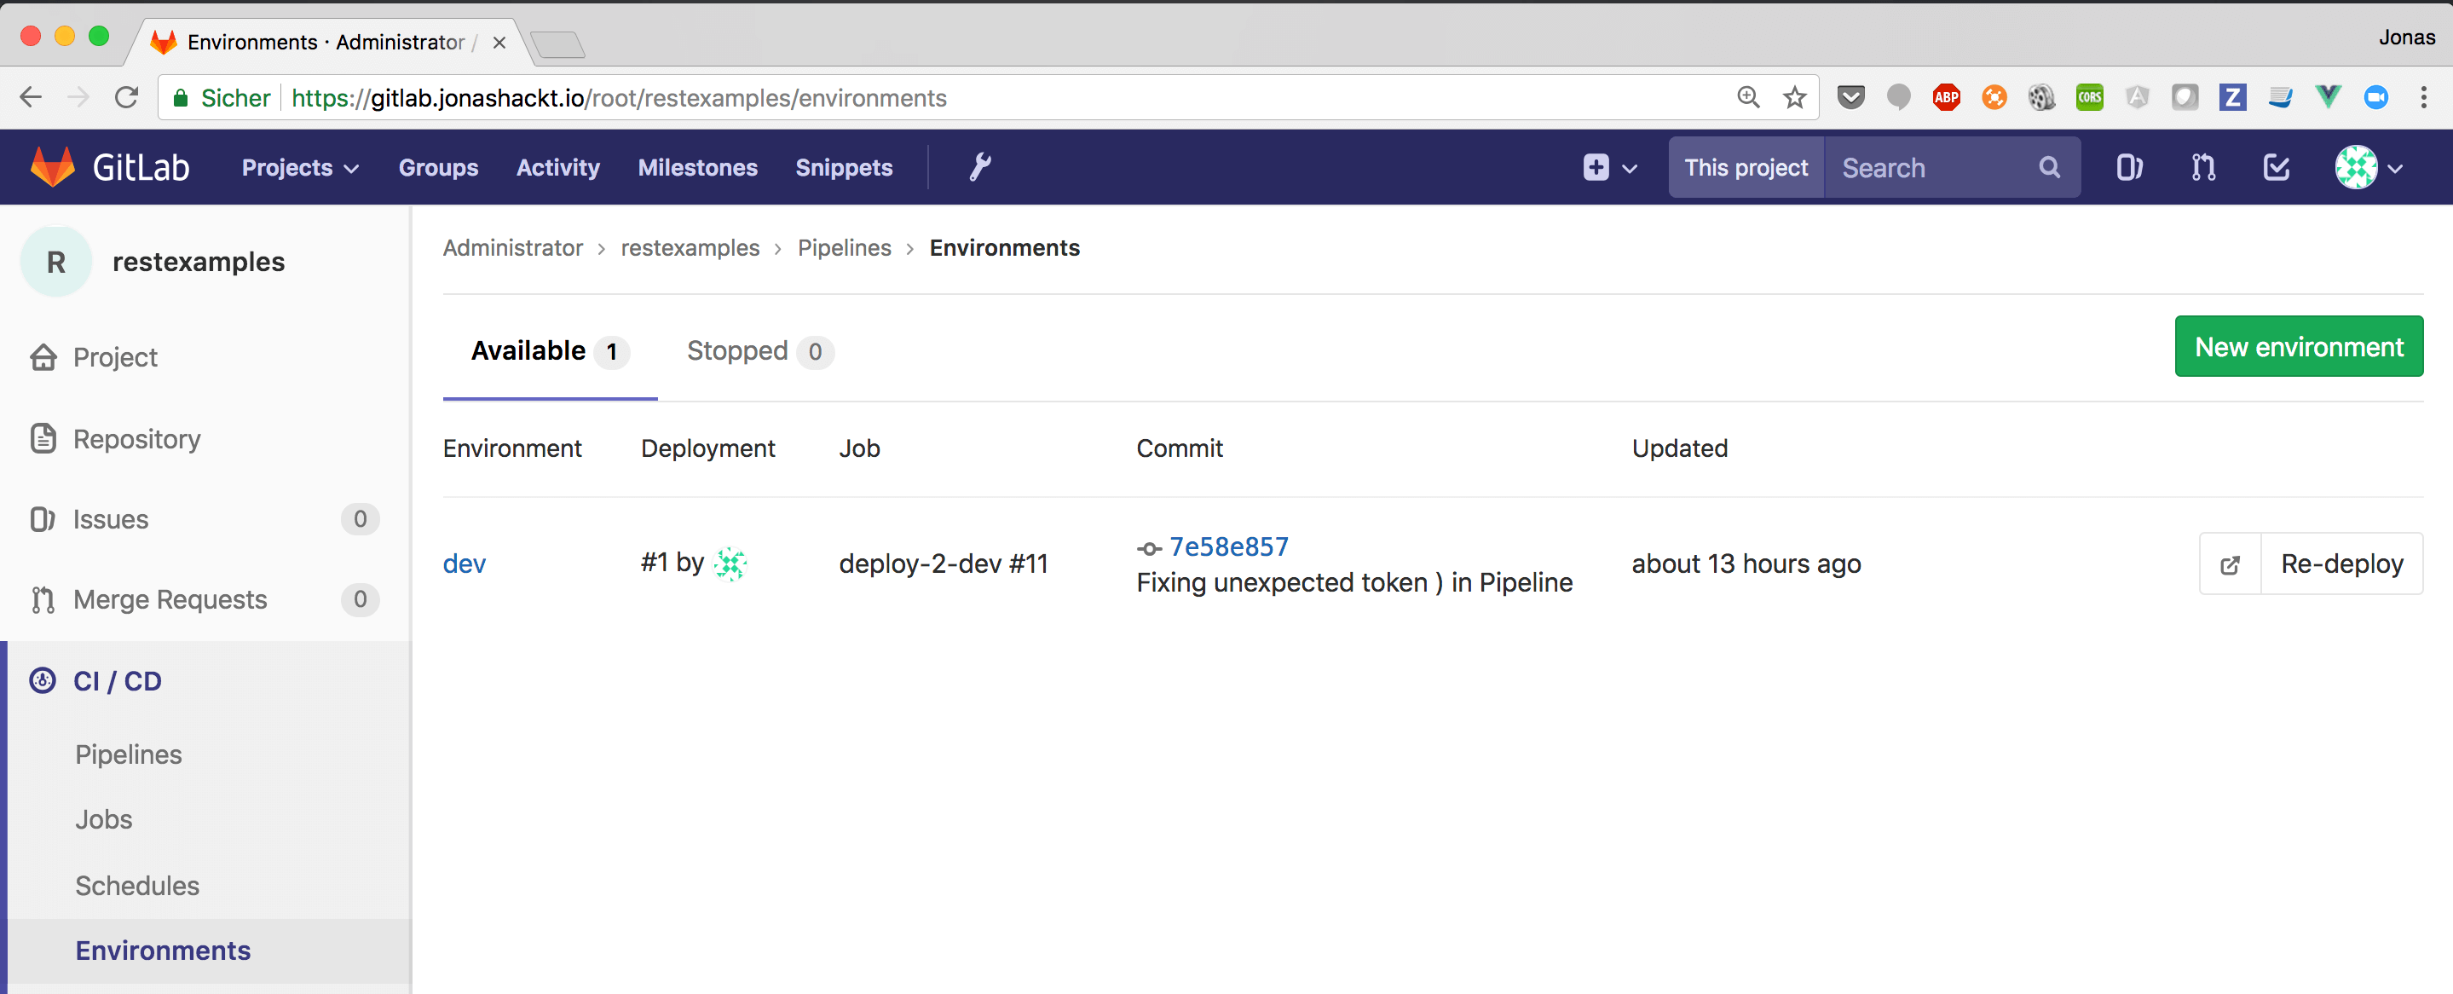The height and width of the screenshot is (994, 2453).
Task: Open the new item plus dropdown
Action: (x=1609, y=168)
